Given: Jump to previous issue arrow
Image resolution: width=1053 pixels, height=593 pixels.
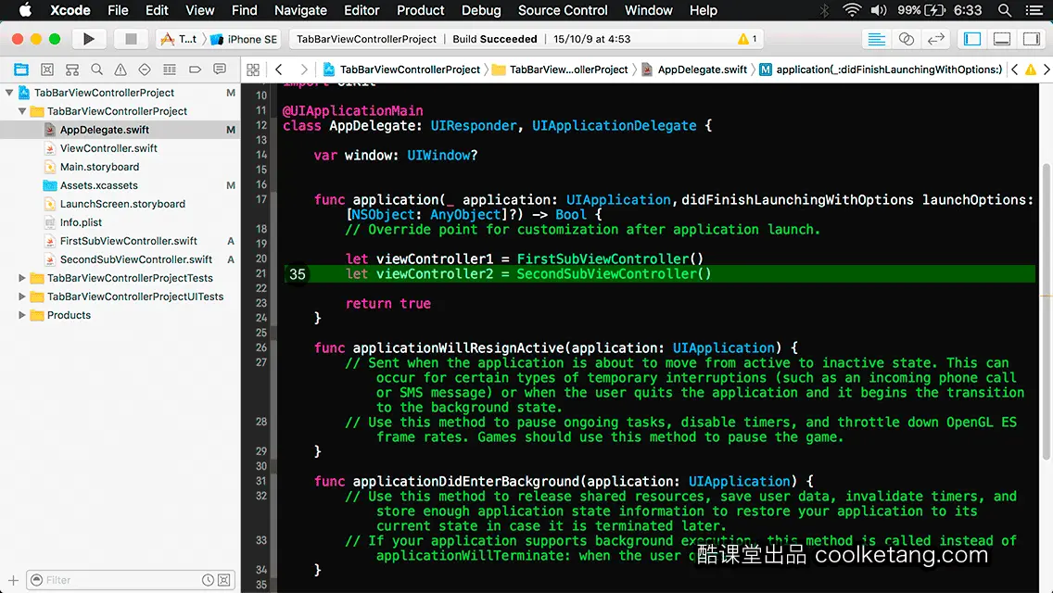Looking at the screenshot, I should pos(1015,69).
